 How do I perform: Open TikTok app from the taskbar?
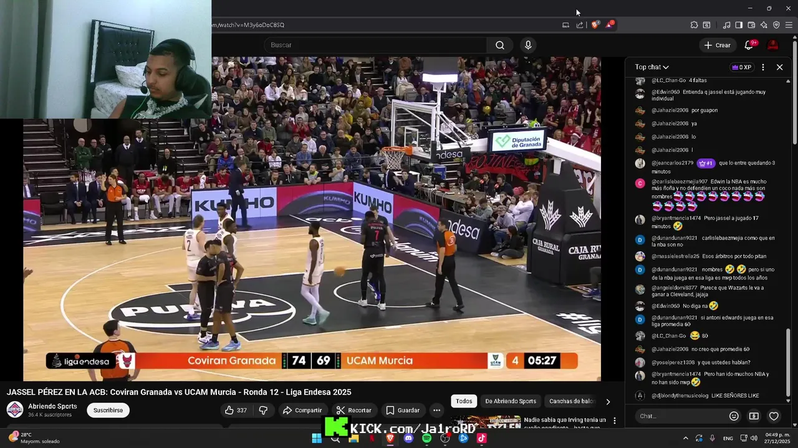[x=481, y=438]
